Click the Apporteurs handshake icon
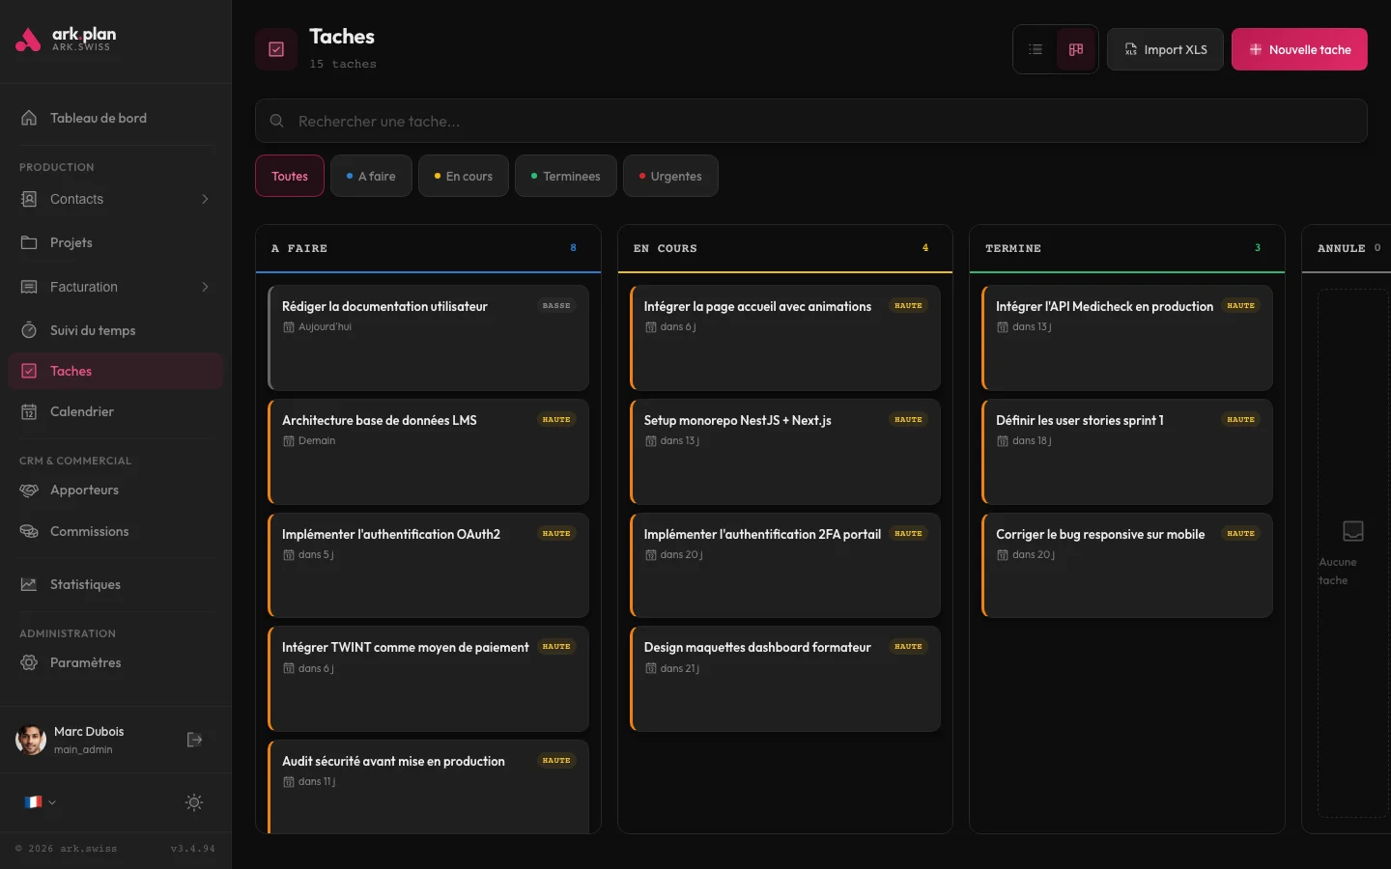 pyautogui.click(x=29, y=490)
